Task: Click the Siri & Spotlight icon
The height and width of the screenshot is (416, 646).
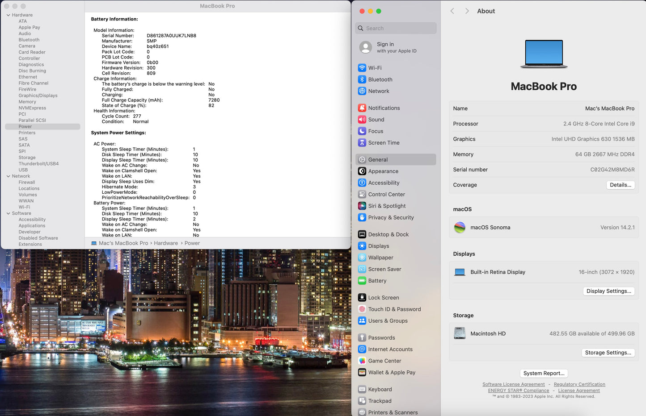Action: coord(362,206)
